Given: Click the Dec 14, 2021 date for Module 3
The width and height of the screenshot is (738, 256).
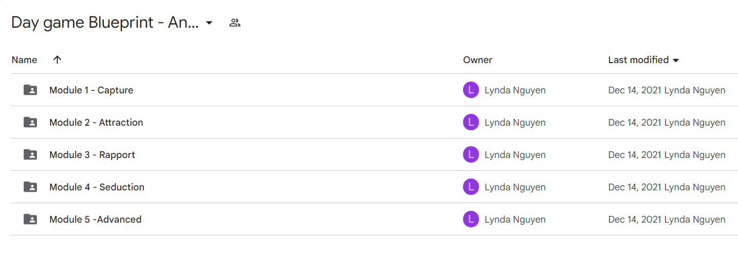Looking at the screenshot, I should click(x=635, y=155).
